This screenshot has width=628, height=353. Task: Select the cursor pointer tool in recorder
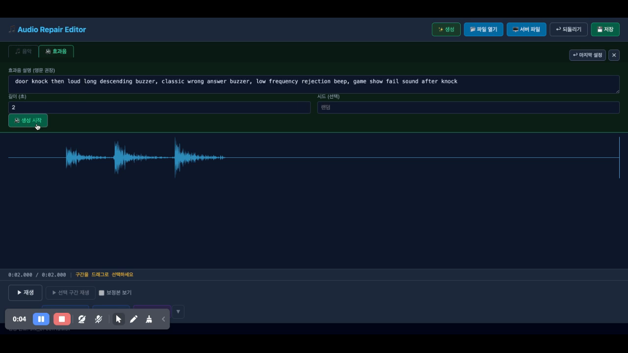[118, 319]
